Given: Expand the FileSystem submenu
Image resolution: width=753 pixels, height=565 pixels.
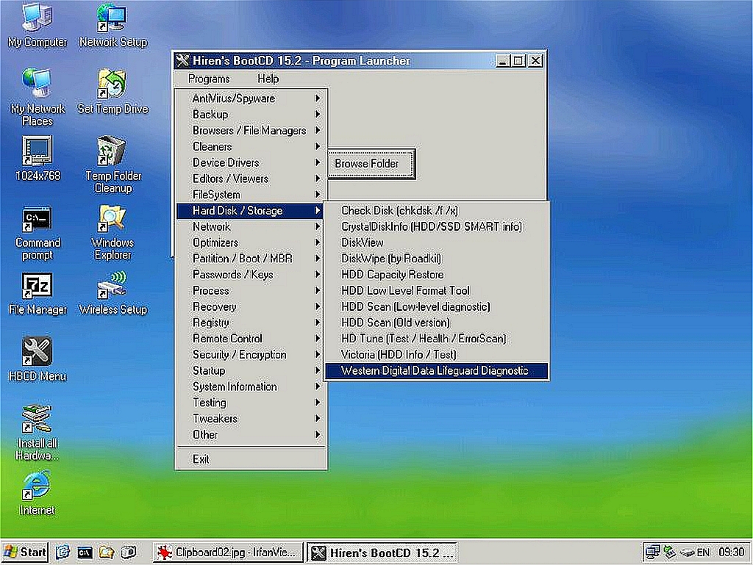Looking at the screenshot, I should (x=251, y=194).
